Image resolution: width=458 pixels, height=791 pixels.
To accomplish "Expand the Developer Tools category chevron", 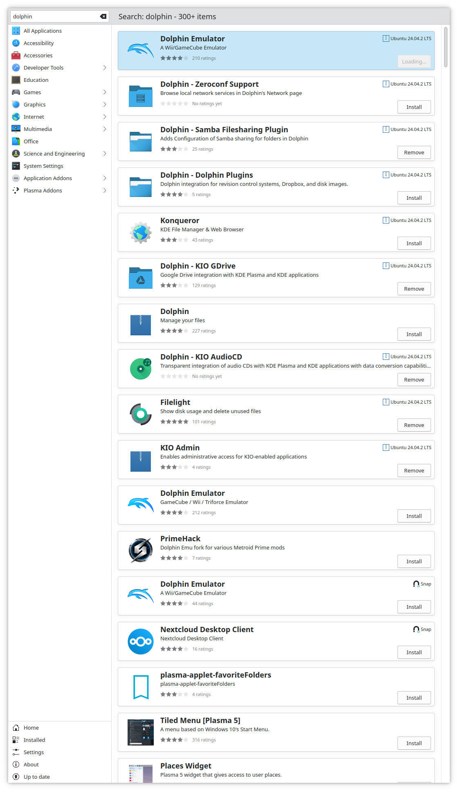I will (x=105, y=68).
